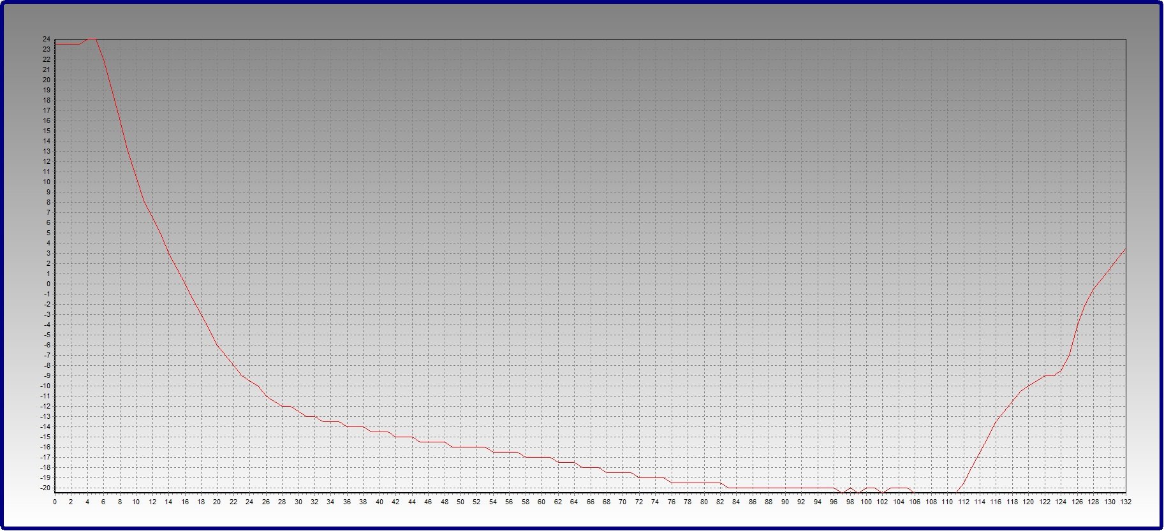Image resolution: width=1164 pixels, height=531 pixels.
Task: Click the x-axis label 96
Action: coord(834,502)
